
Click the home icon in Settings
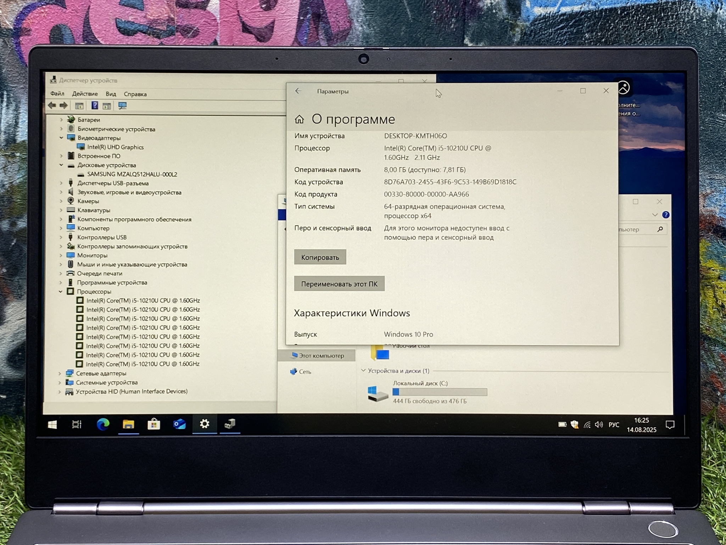point(299,120)
